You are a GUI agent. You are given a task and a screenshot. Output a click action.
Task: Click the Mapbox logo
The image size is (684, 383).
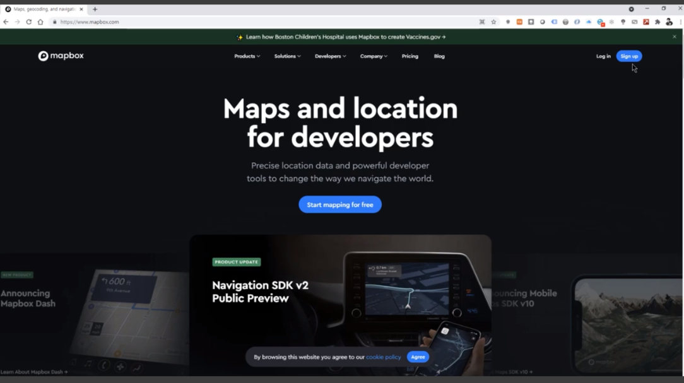tap(61, 56)
